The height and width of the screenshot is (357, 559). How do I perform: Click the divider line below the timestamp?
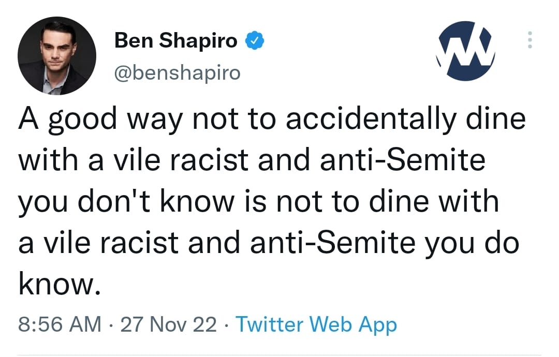[279, 355]
